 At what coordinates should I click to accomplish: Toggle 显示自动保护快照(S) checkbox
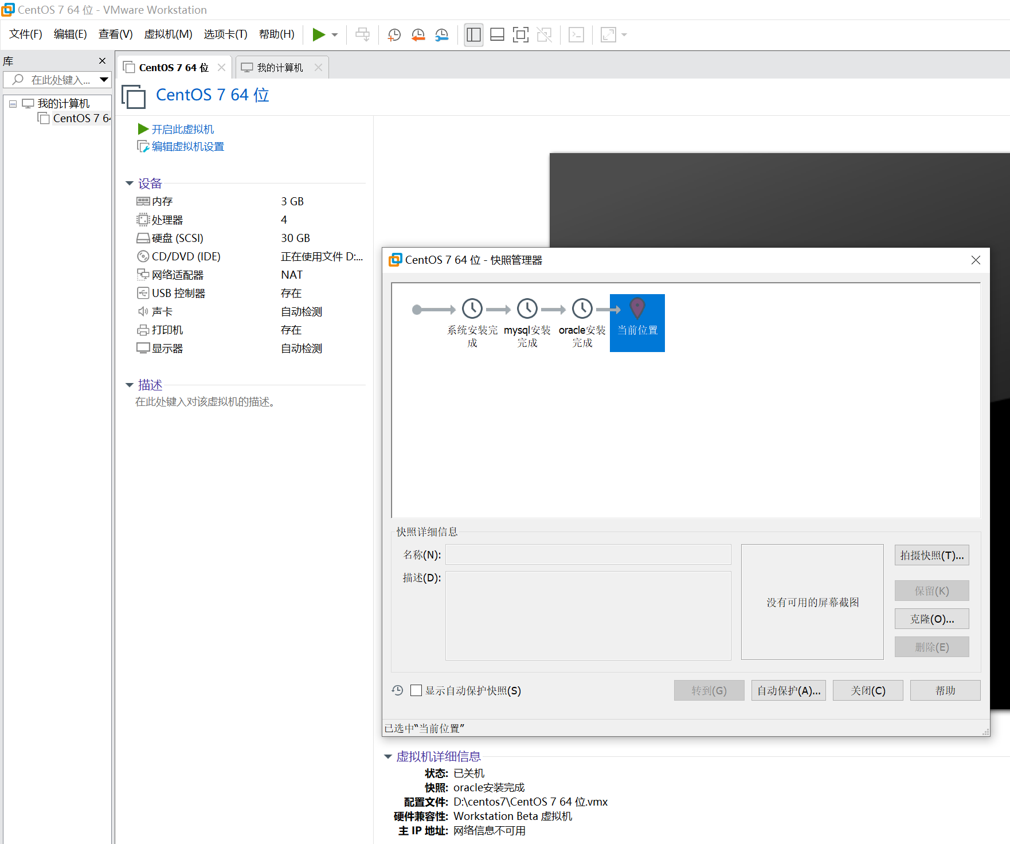click(416, 690)
